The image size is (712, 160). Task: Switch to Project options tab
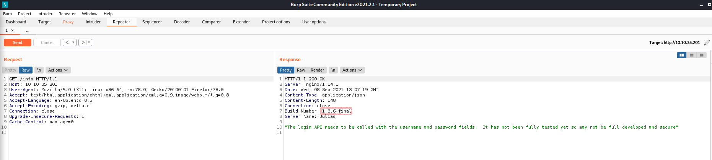pos(276,22)
